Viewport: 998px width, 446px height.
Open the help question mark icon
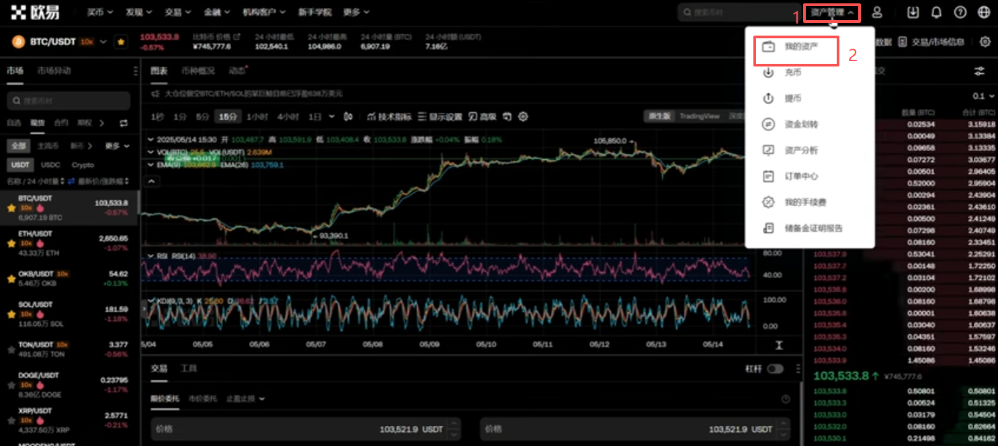(x=960, y=12)
